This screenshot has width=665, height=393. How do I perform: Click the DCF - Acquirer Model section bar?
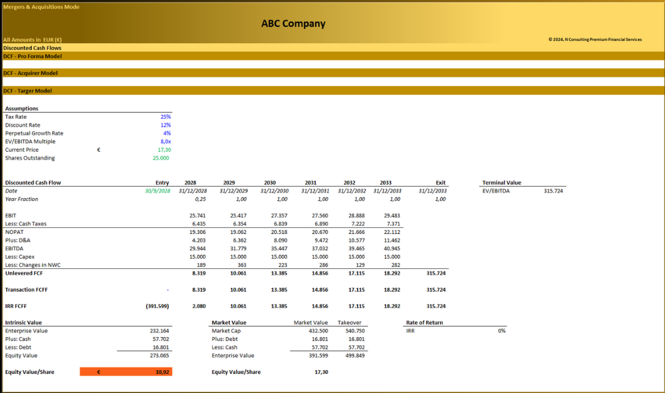coord(333,73)
